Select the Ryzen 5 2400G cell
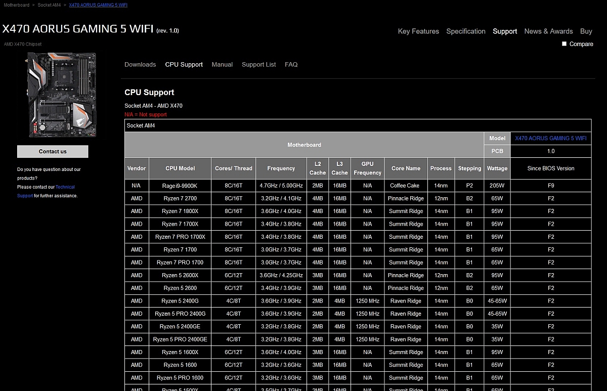The height and width of the screenshot is (391, 607). 180,301
